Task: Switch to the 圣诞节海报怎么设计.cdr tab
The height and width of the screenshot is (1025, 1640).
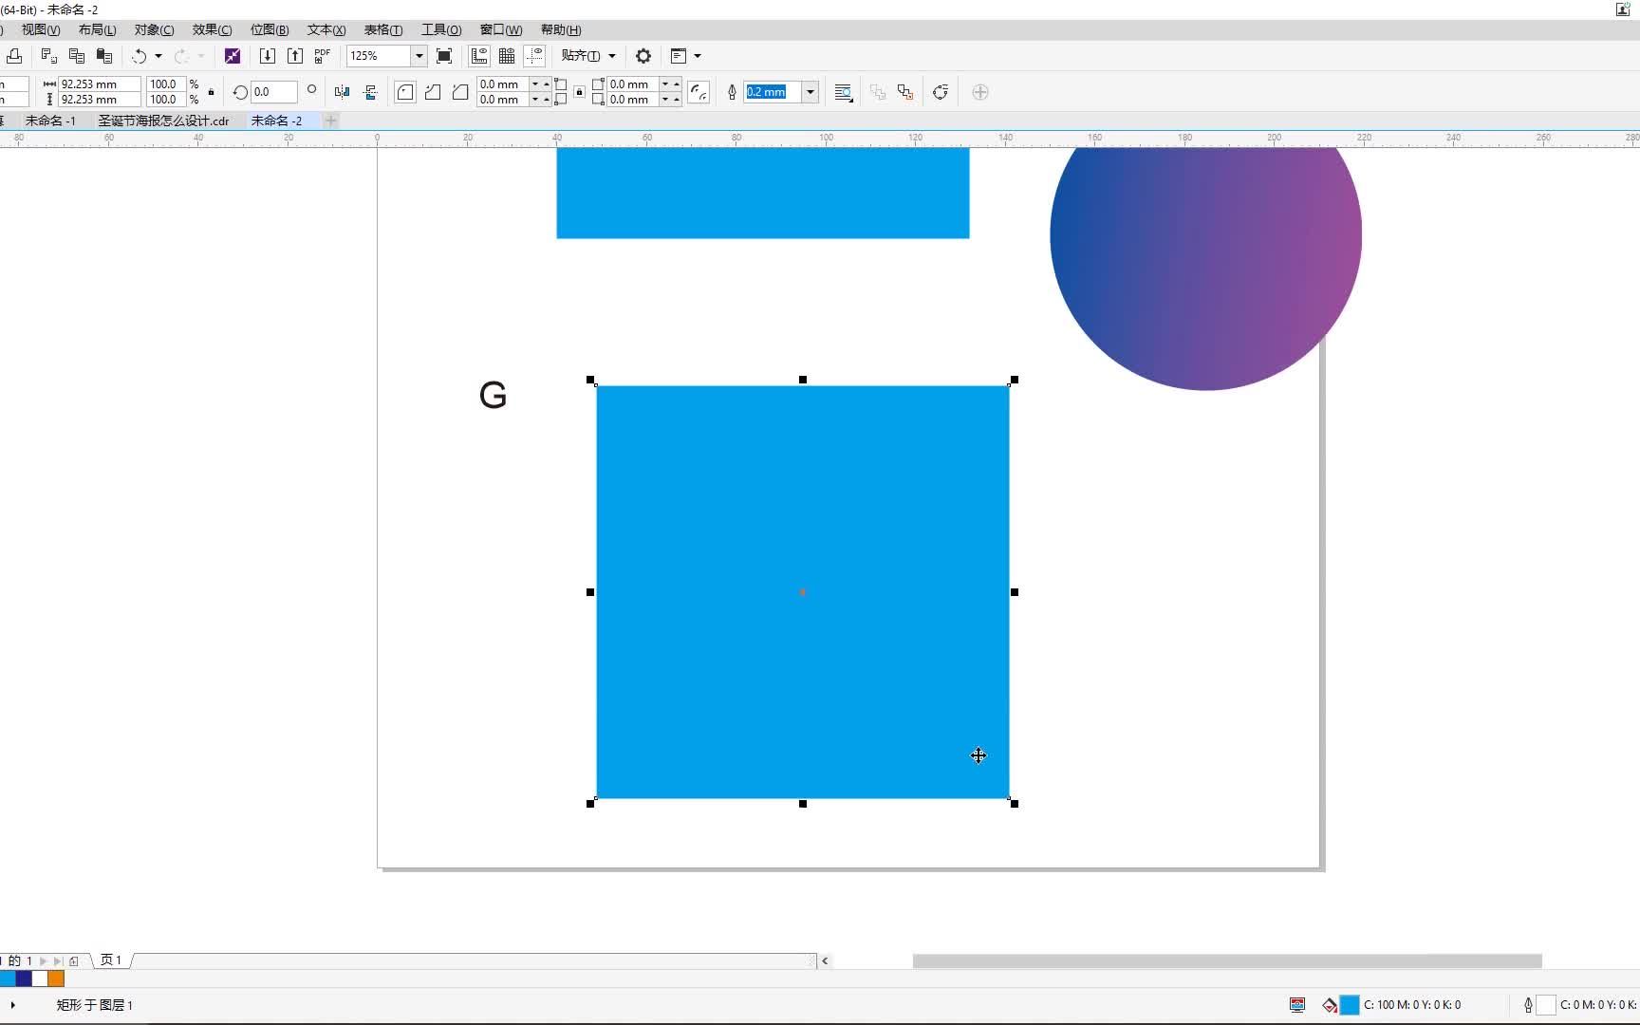Action: tap(163, 121)
